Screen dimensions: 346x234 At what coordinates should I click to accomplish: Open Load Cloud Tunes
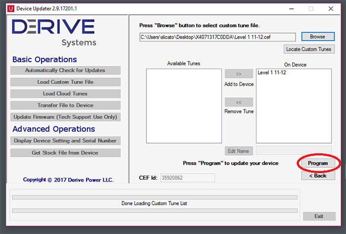[x=65, y=94]
